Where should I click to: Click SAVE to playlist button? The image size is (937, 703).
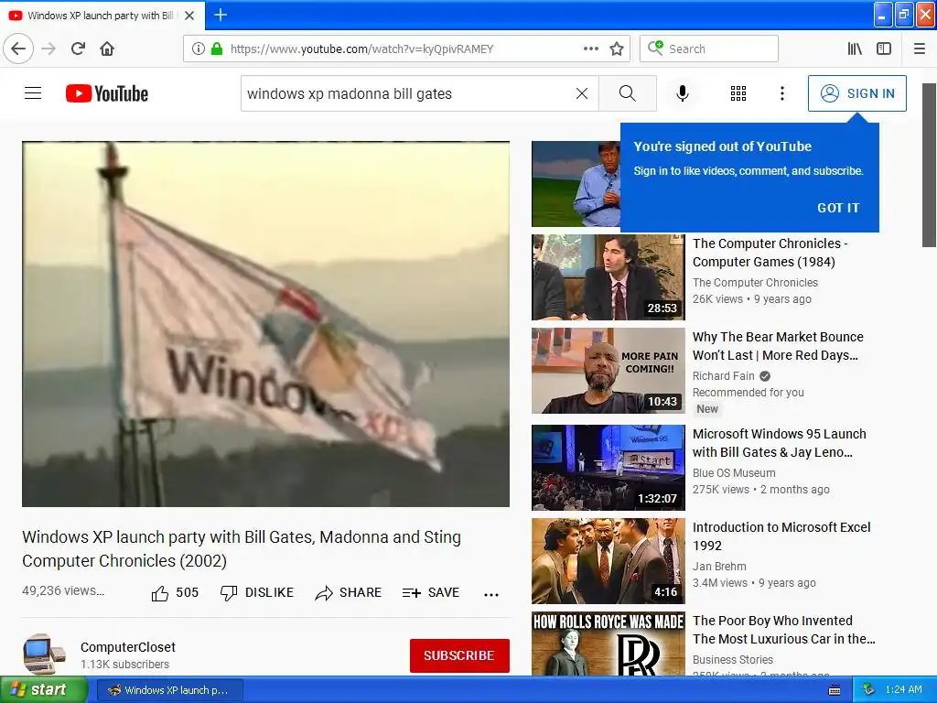pos(431,593)
